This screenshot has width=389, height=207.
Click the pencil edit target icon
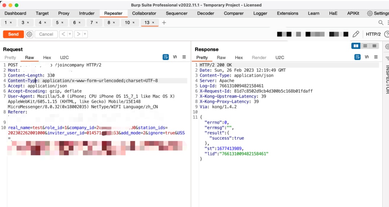(x=356, y=34)
